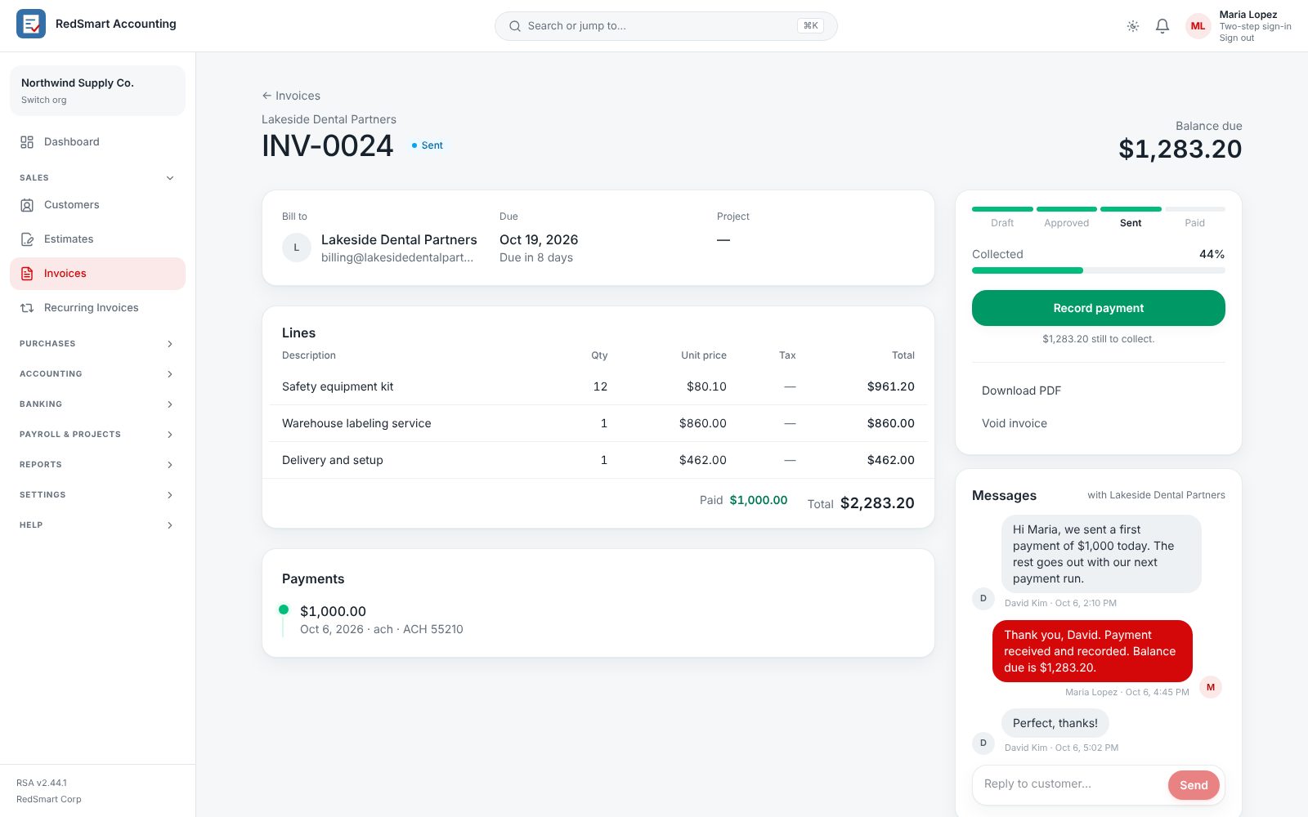Focus the Reply to customer field
The width and height of the screenshot is (1308, 817).
[x=1073, y=784]
